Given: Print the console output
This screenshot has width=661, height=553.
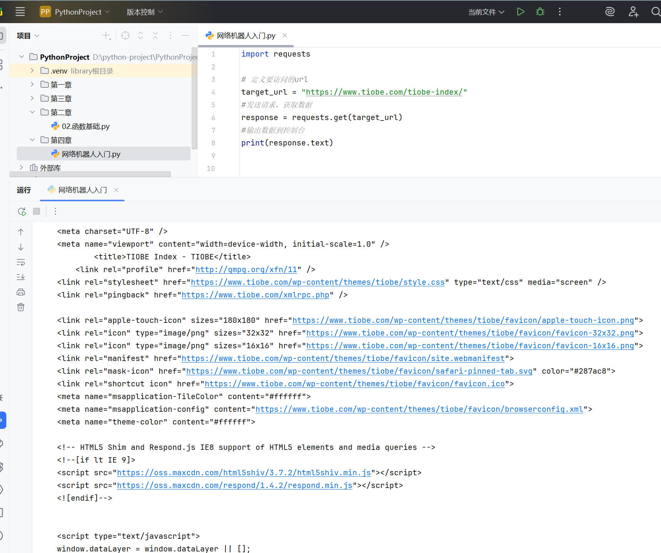Looking at the screenshot, I should click(x=21, y=292).
